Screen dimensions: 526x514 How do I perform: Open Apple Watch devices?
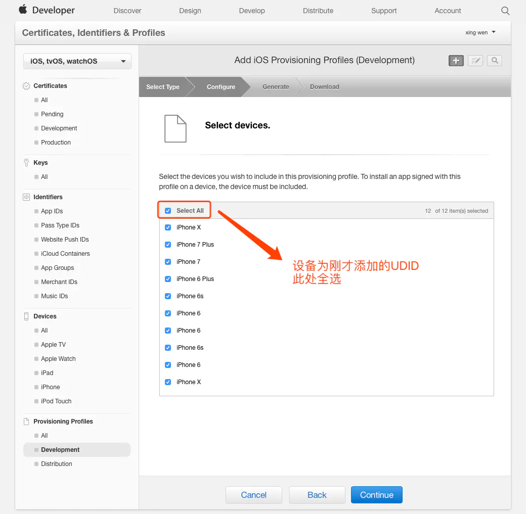pos(58,359)
